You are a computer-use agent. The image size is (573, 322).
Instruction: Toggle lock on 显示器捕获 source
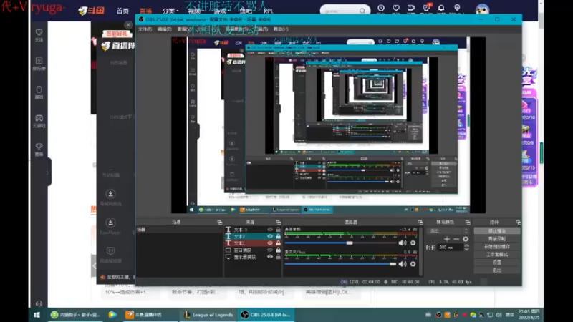coord(278,257)
